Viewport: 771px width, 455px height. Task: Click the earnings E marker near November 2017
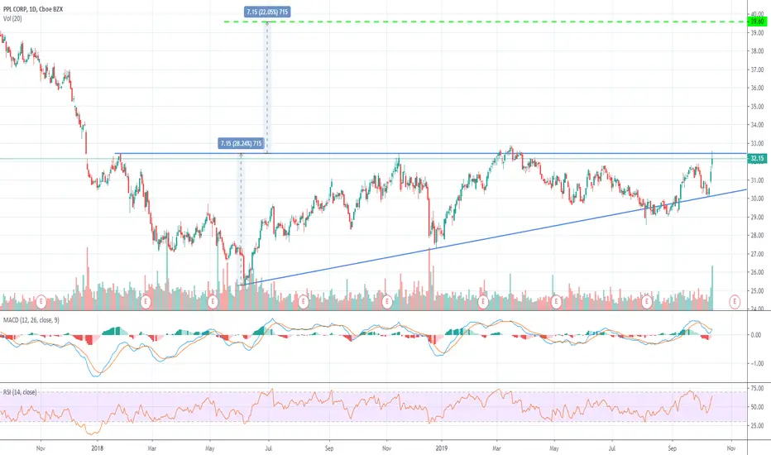[x=41, y=300]
